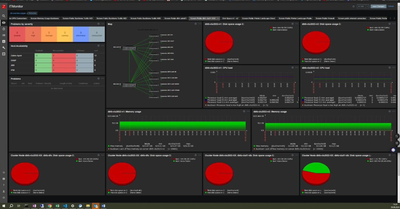Edit Problems by severity widget via gear
This screenshot has height=209, width=400.
pos(99,24)
